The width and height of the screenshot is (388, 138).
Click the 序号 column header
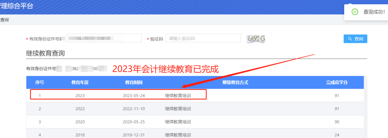[x=40, y=83]
